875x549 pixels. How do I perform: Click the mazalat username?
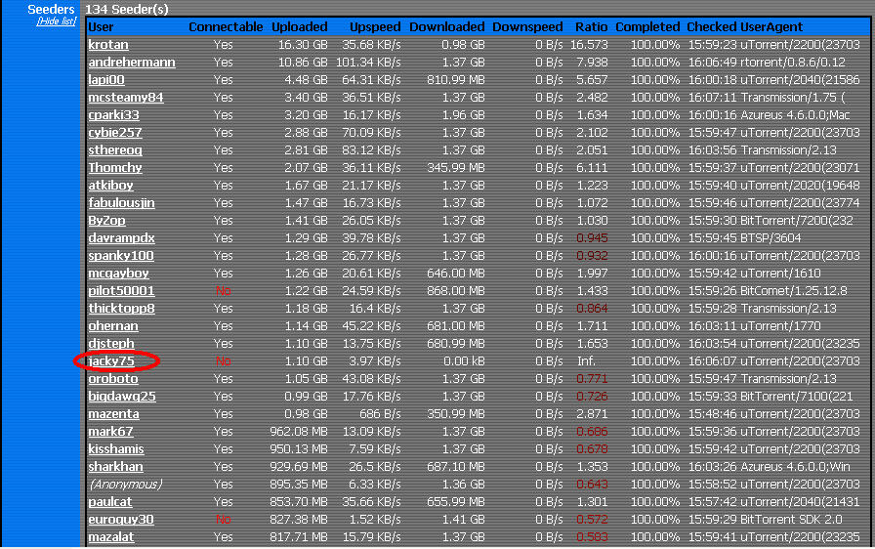tap(111, 537)
